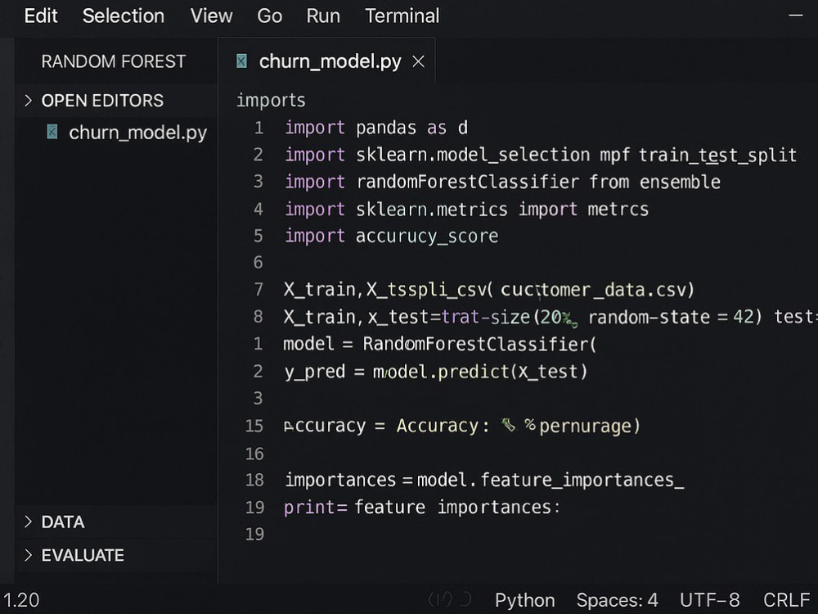
Task: Click line number 6 empty line
Action: click(x=258, y=262)
